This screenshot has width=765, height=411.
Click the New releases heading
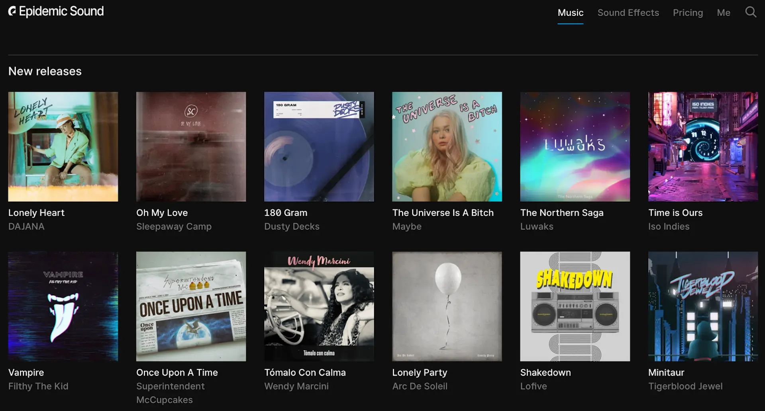[45, 71]
